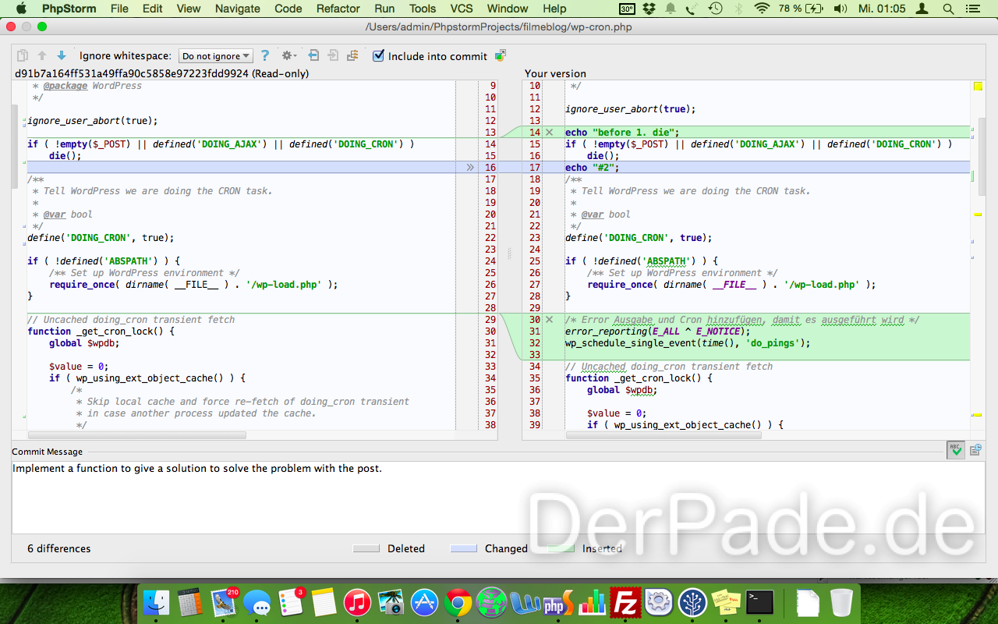The width and height of the screenshot is (998, 624).
Task: Click the greyed page-arrow icon next to it
Action: [333, 55]
